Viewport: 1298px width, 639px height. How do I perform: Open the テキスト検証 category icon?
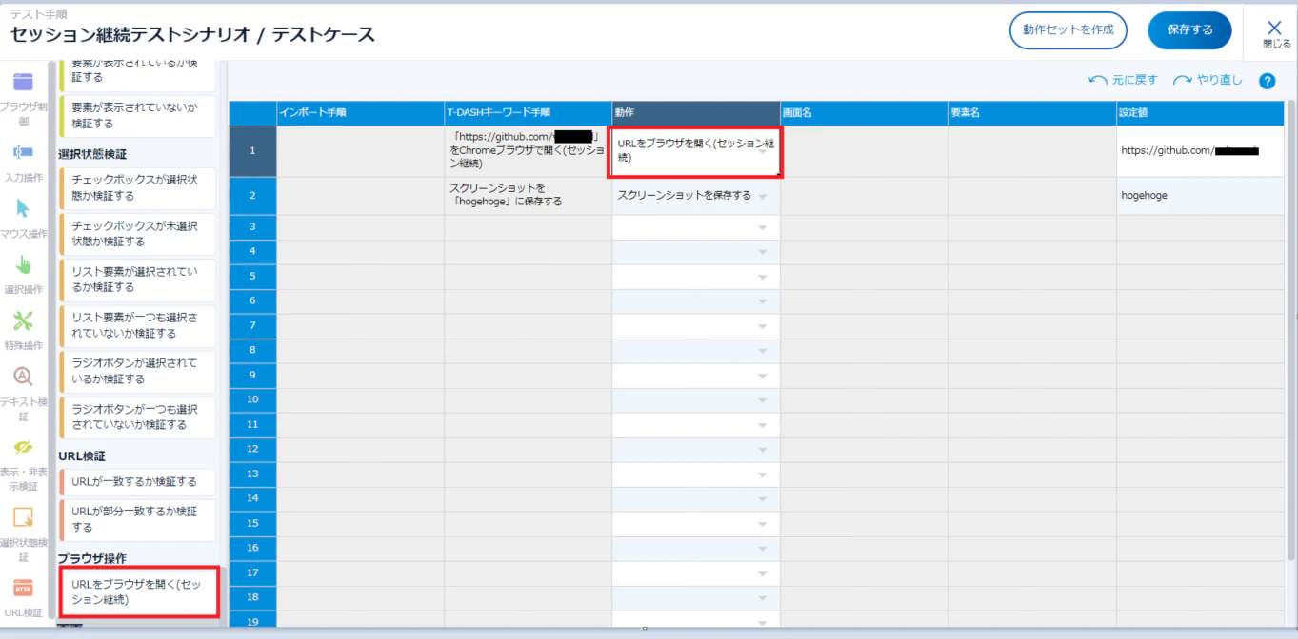click(x=23, y=377)
